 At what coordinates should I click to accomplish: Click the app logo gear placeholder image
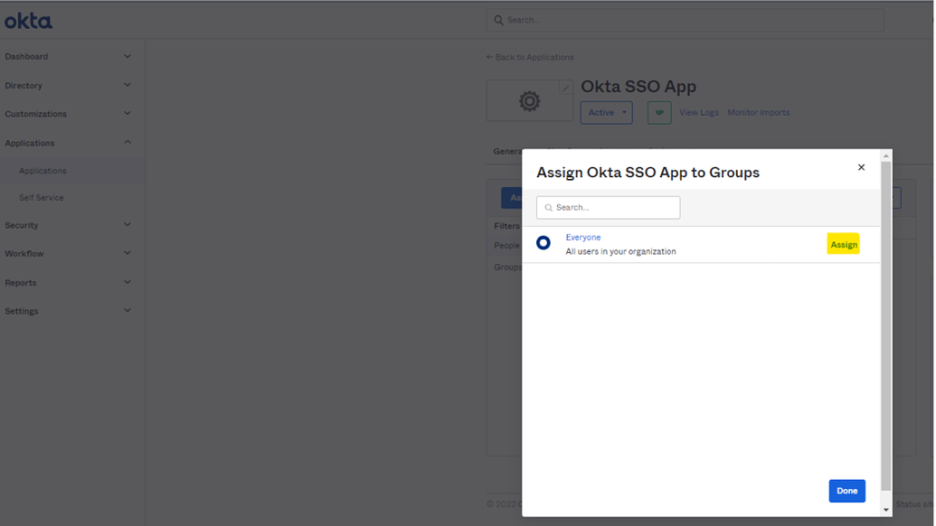(x=530, y=99)
